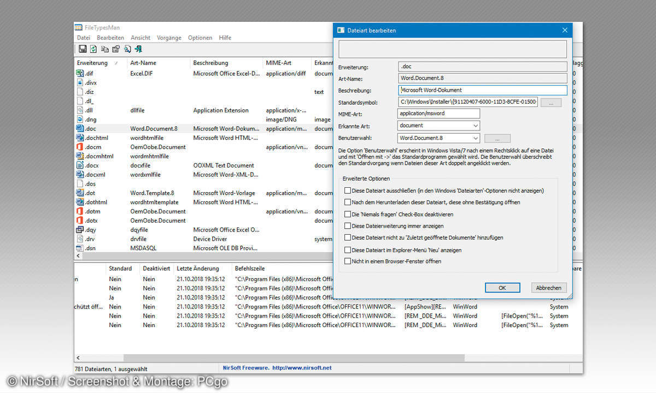
Task: Click the '...' button beside Benutzerwahl
Action: tap(497, 139)
